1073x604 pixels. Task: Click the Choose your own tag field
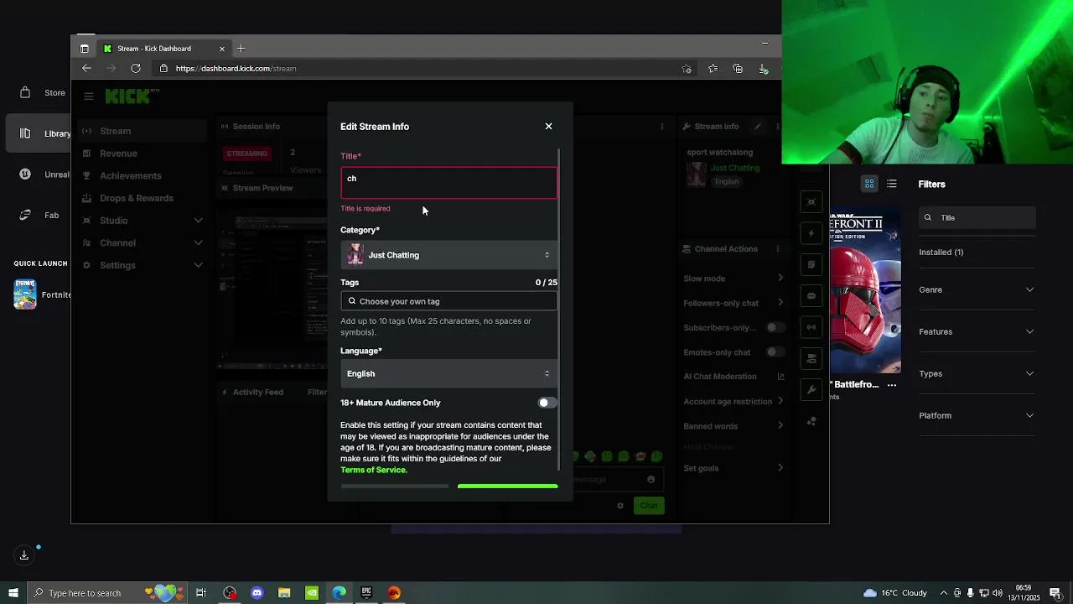(x=448, y=301)
